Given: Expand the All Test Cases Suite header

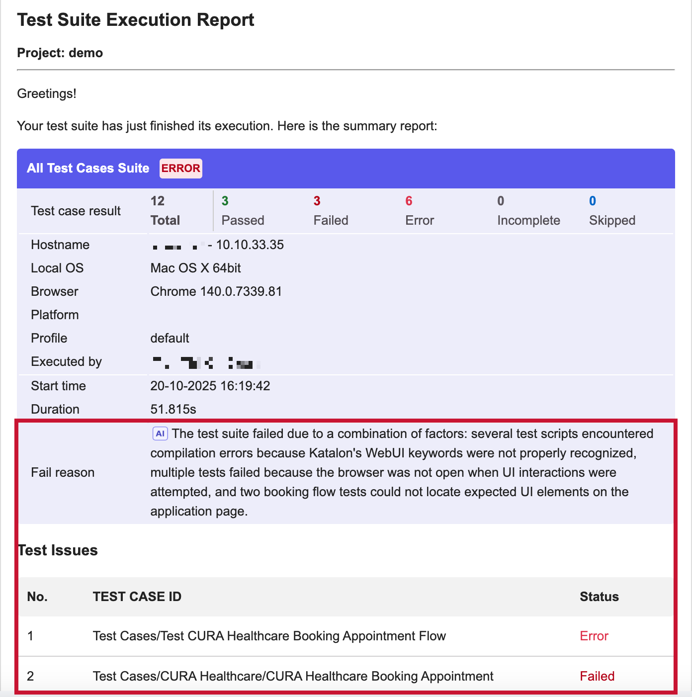Looking at the screenshot, I should coord(87,169).
